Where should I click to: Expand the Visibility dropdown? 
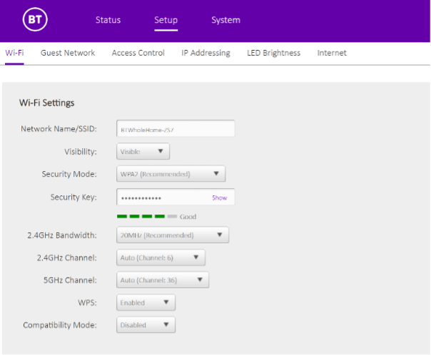(x=143, y=151)
